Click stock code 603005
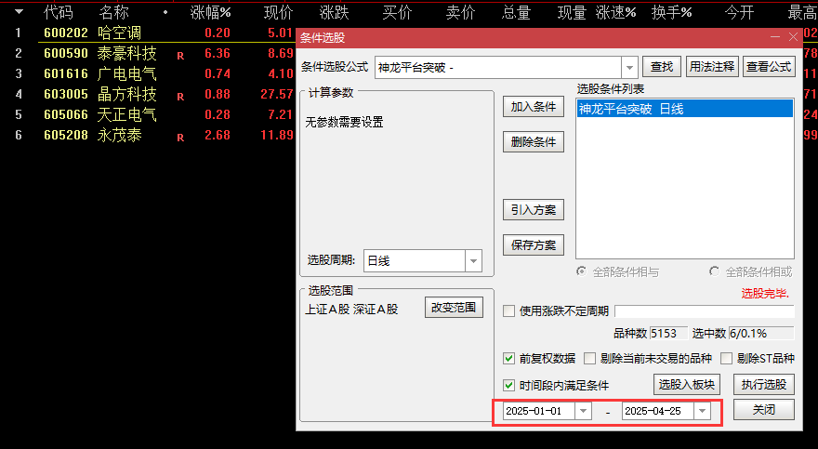Image resolution: width=818 pixels, height=449 pixels. click(x=66, y=94)
